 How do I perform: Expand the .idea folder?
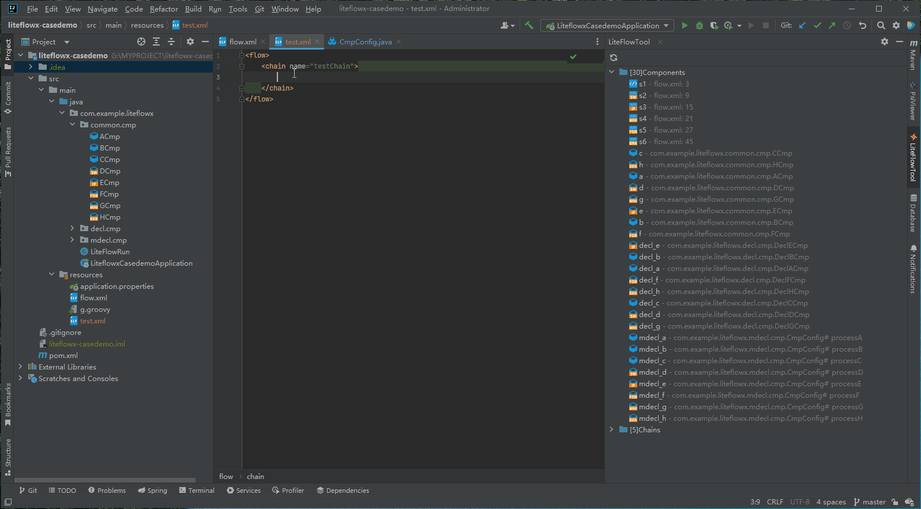click(x=31, y=67)
